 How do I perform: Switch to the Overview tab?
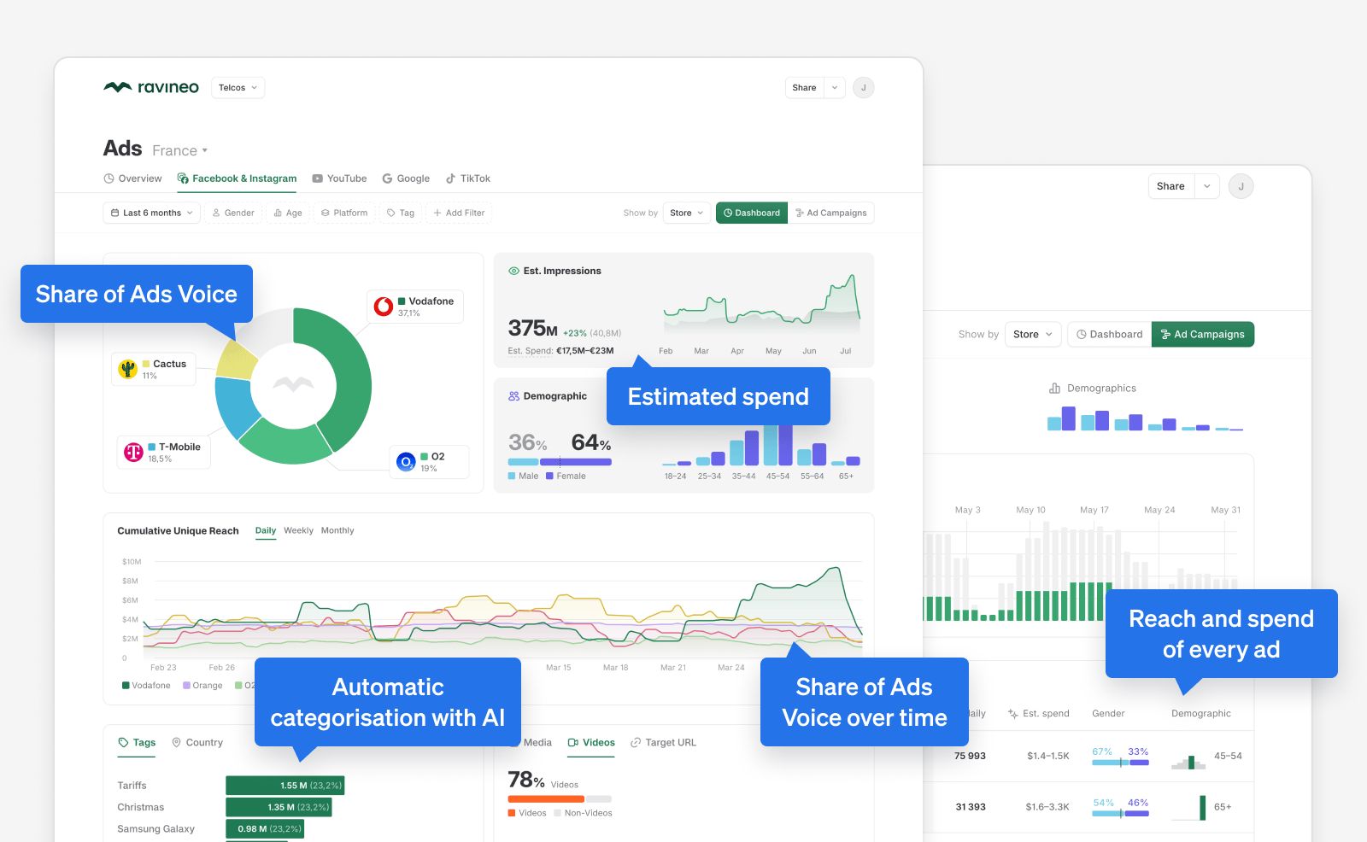(132, 178)
